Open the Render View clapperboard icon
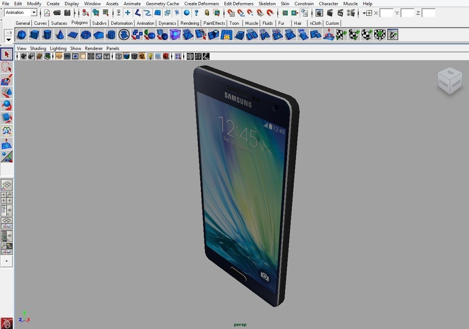This screenshot has width=469, height=329. click(319, 13)
